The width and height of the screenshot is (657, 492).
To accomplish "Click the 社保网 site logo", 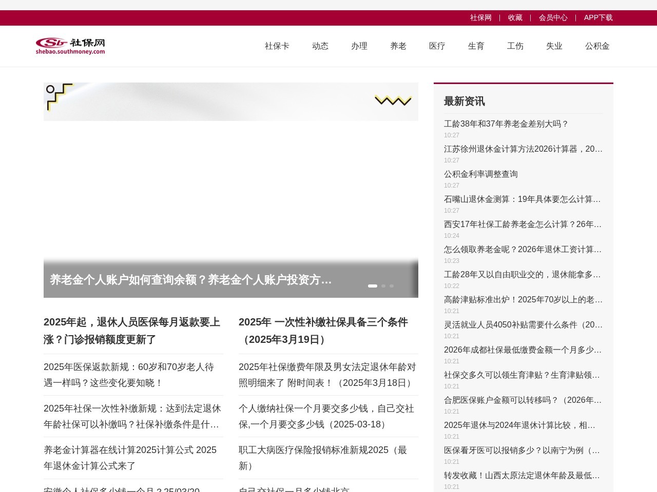I will coord(70,46).
